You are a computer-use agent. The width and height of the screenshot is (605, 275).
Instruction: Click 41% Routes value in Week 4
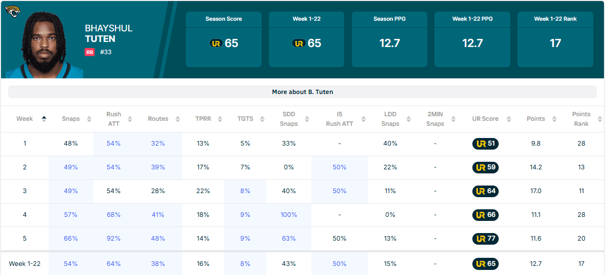pos(158,214)
